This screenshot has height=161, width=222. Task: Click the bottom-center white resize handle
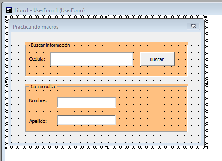(106, 148)
